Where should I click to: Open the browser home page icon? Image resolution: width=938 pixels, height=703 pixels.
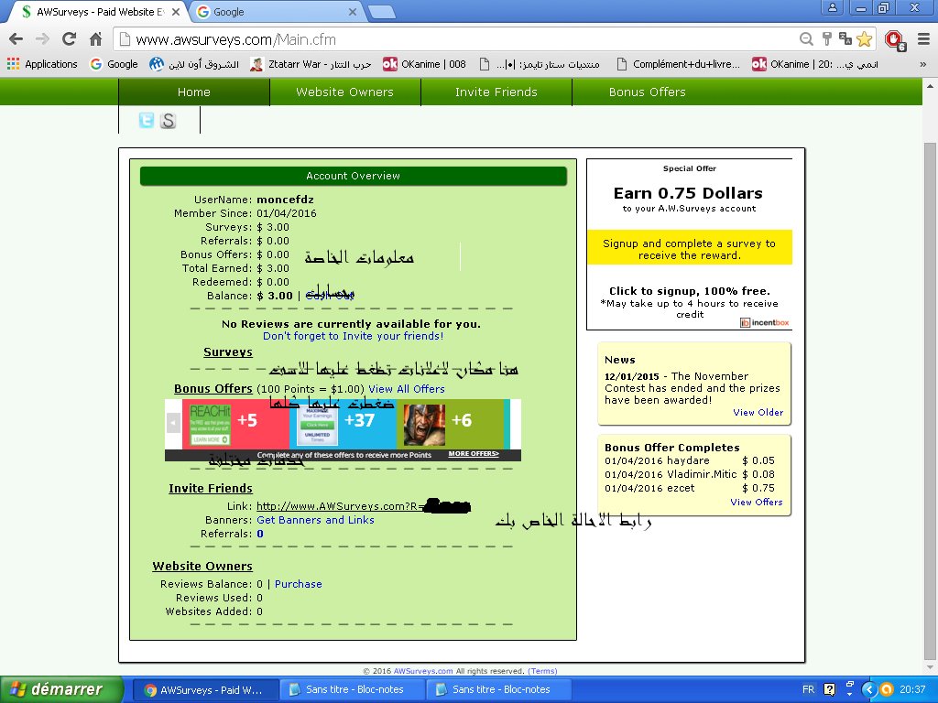click(x=95, y=39)
